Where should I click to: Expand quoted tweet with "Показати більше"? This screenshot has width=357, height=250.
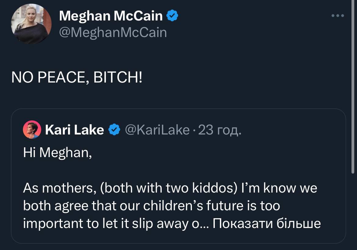(267, 224)
